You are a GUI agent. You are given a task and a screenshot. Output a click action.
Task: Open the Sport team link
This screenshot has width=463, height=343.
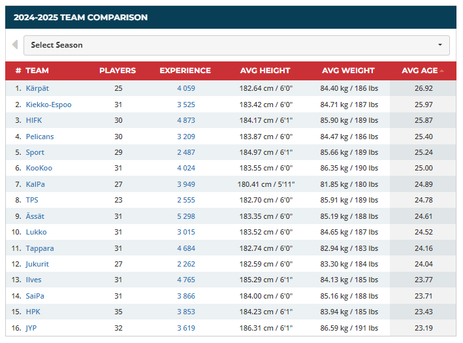[35, 152]
